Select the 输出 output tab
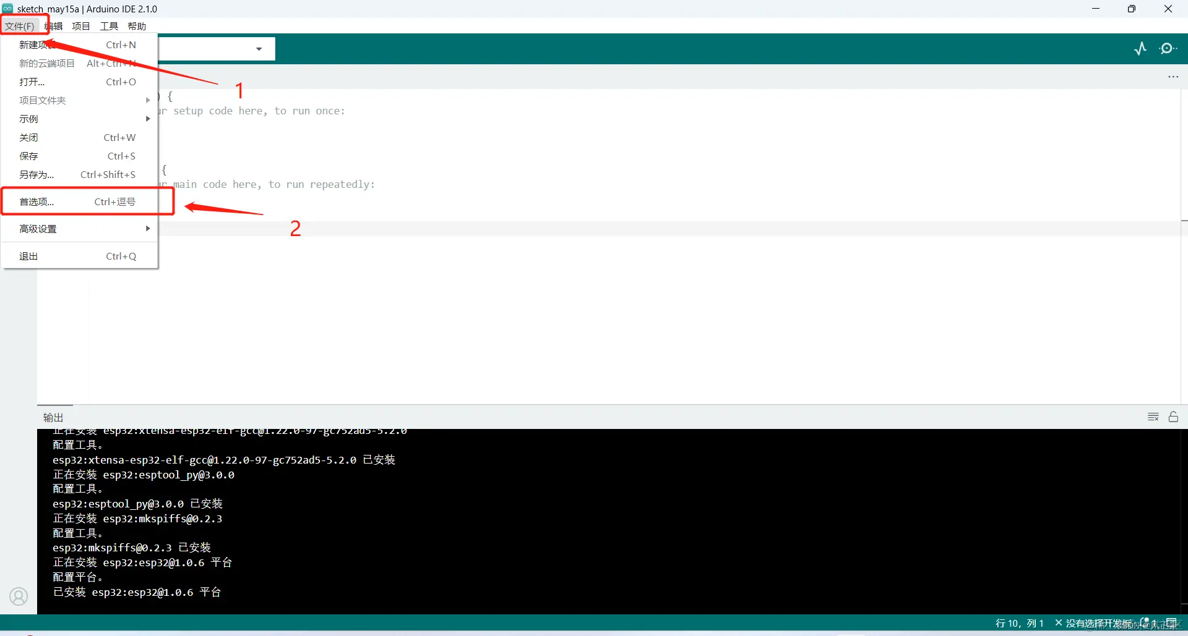 click(53, 417)
